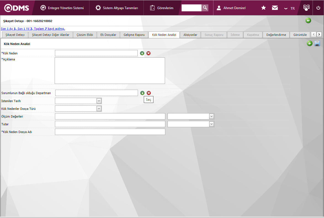Select a value for Kök Neden field

(x=142, y=53)
